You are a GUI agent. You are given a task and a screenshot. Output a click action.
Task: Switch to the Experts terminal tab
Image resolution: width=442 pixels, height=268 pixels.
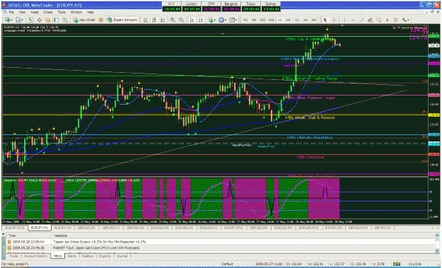(105, 256)
